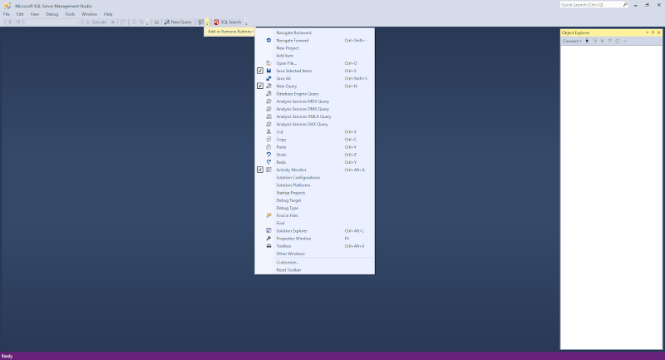Open the File menu
This screenshot has width=665, height=360.
point(7,14)
